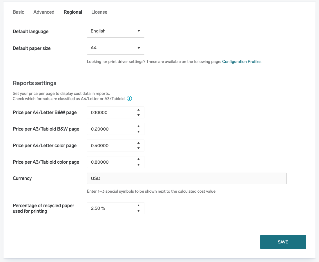Decrease Price per A3/Tabloid color page

pos(138,165)
